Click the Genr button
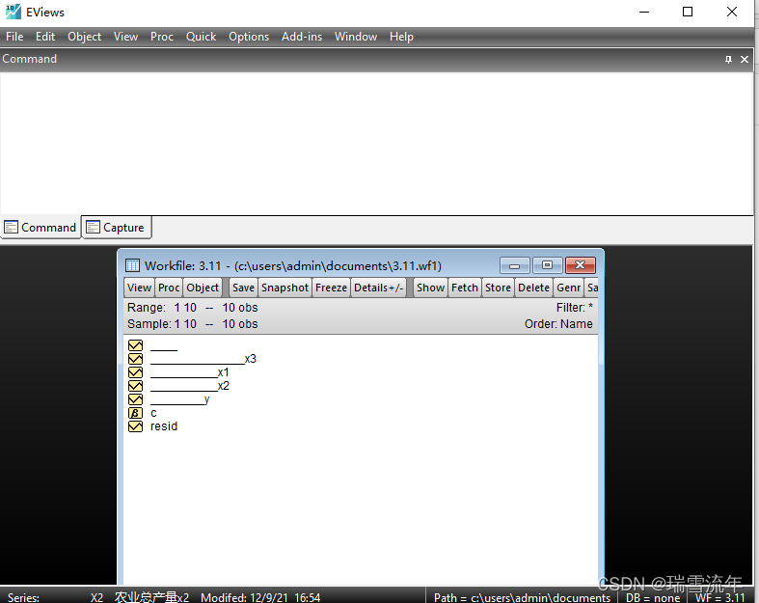The height and width of the screenshot is (603, 759). [x=568, y=288]
